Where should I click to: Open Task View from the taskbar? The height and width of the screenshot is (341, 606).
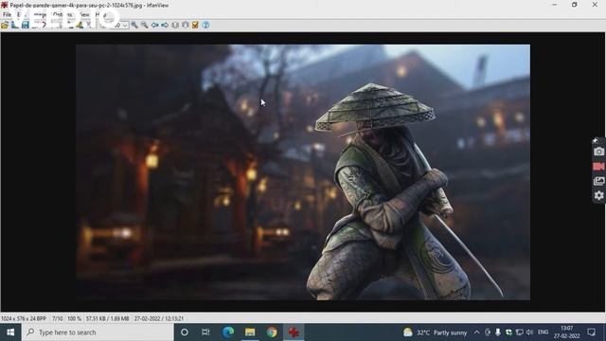click(x=205, y=332)
